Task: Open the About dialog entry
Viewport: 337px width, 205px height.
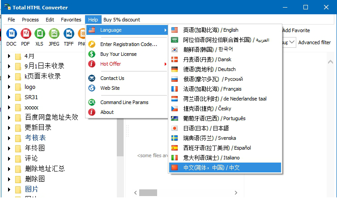Action: pyautogui.click(x=127, y=112)
